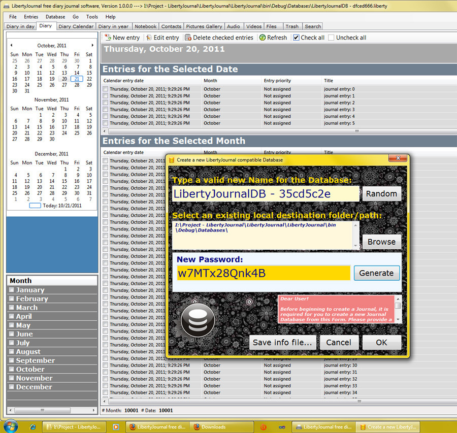Check the journal entry: 30 row checkbox
Viewport: 457px width, 433px height.
pyautogui.click(x=106, y=365)
